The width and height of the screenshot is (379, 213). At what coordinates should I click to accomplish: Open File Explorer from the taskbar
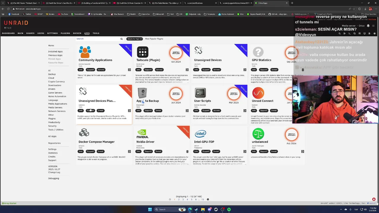pos(203,209)
